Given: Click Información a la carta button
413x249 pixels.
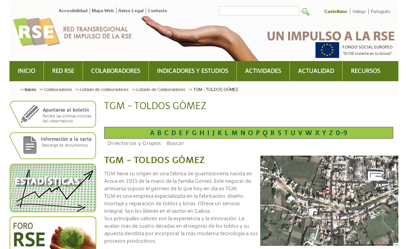Looking at the screenshot, I should [53, 146].
